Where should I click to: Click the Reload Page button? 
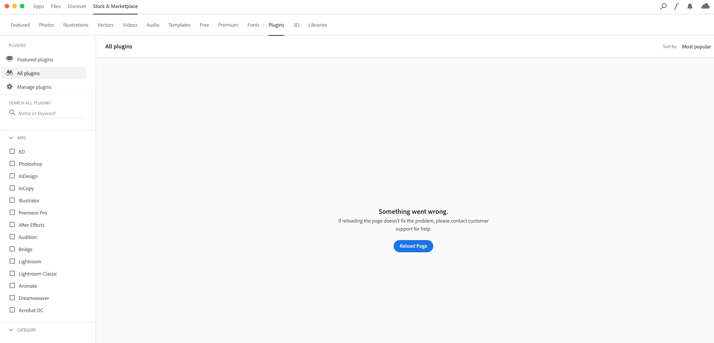[x=413, y=246]
